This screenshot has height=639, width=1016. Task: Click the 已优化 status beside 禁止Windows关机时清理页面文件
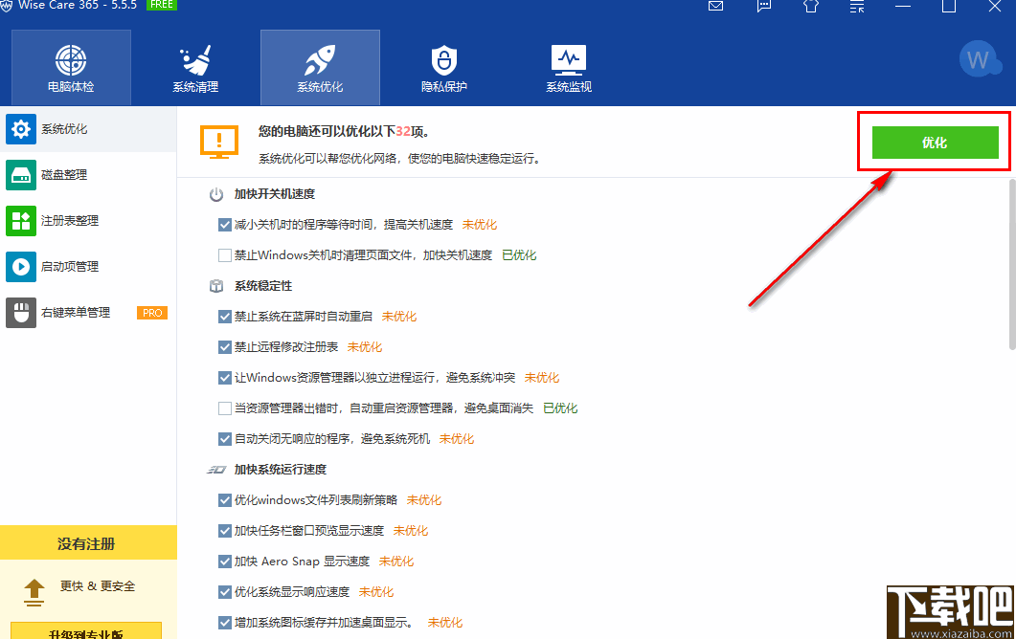click(x=519, y=255)
